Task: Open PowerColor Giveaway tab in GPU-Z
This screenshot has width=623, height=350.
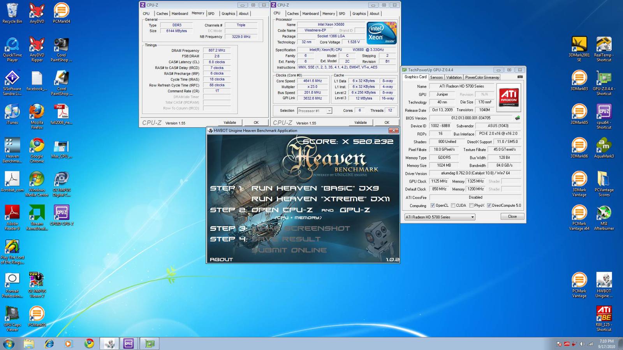Action: pos(482,77)
